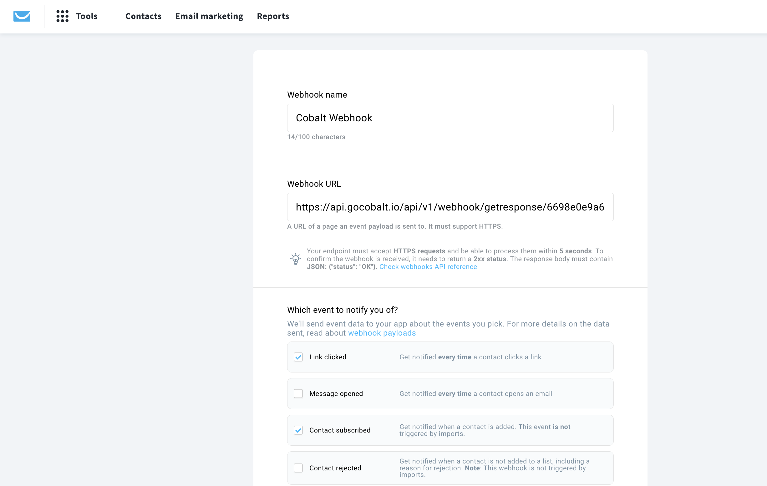Disable the Contact subscribed event
This screenshot has width=767, height=486.
298,430
